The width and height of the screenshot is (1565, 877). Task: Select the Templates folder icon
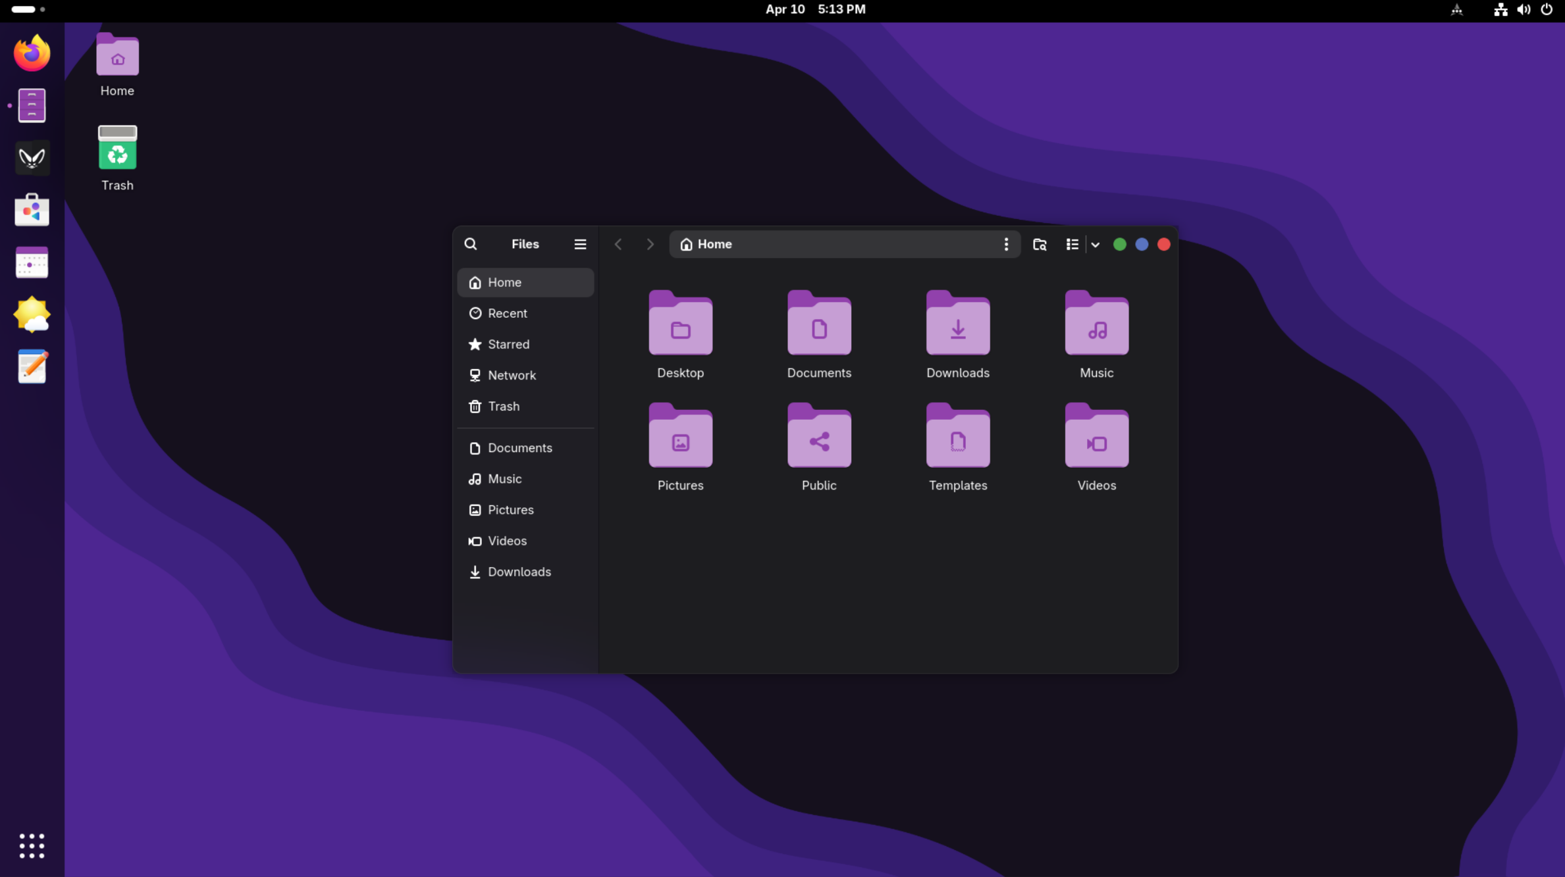958,436
